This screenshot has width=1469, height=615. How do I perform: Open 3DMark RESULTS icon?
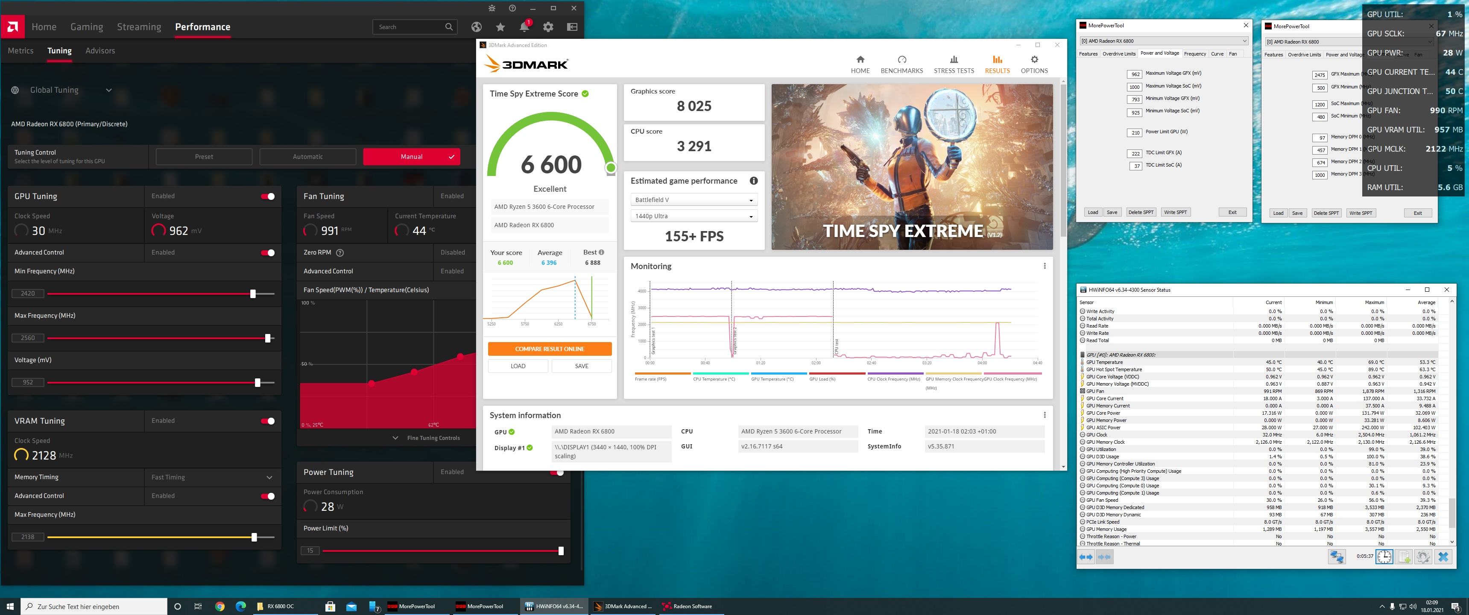(997, 59)
